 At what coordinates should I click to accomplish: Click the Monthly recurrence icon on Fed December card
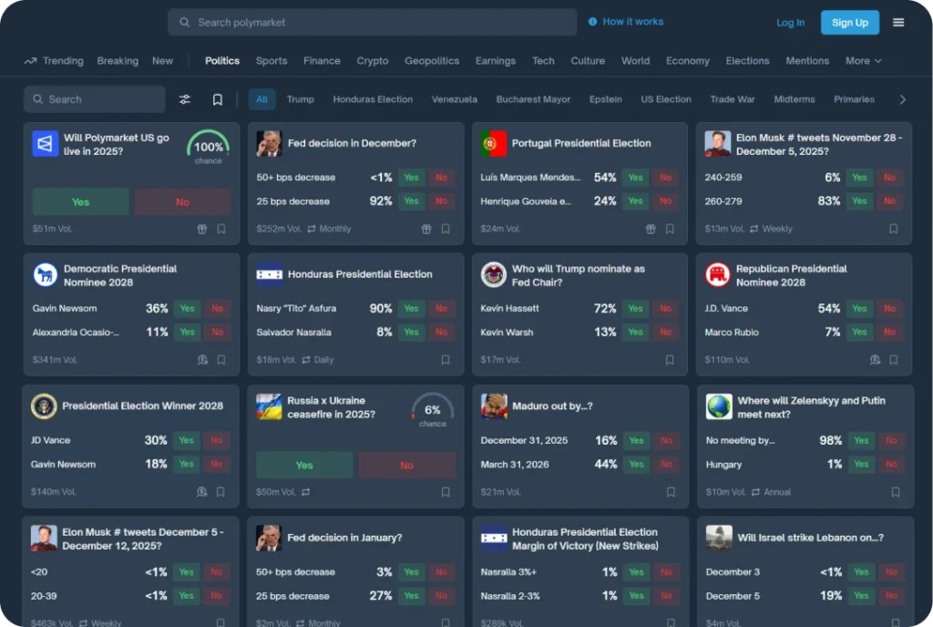(312, 229)
